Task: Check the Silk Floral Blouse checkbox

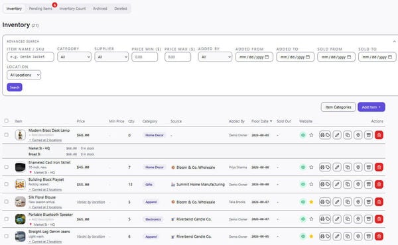Action: (x=7, y=202)
